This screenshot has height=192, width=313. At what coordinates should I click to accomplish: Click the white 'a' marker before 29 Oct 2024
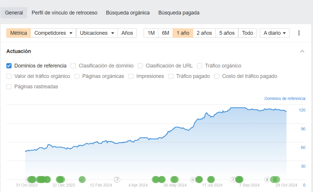(267, 179)
